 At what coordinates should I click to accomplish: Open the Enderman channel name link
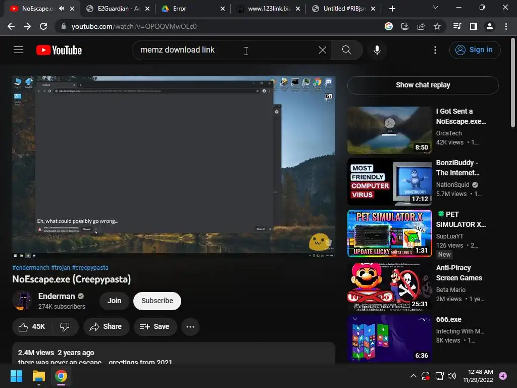57,296
